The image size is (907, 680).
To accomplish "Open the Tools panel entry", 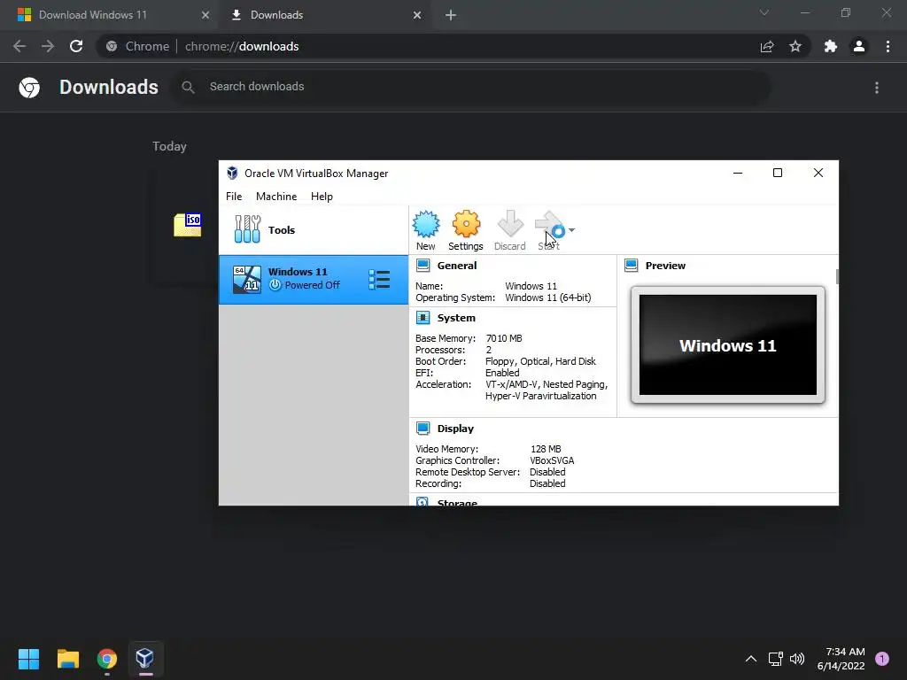I will click(313, 230).
